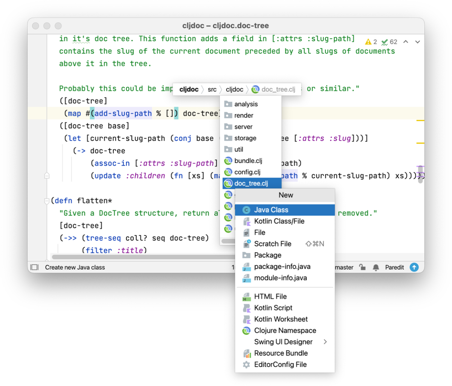Viewport: 452px width, 386px height.
Task: Click the master git branch widget
Action: coord(344,267)
